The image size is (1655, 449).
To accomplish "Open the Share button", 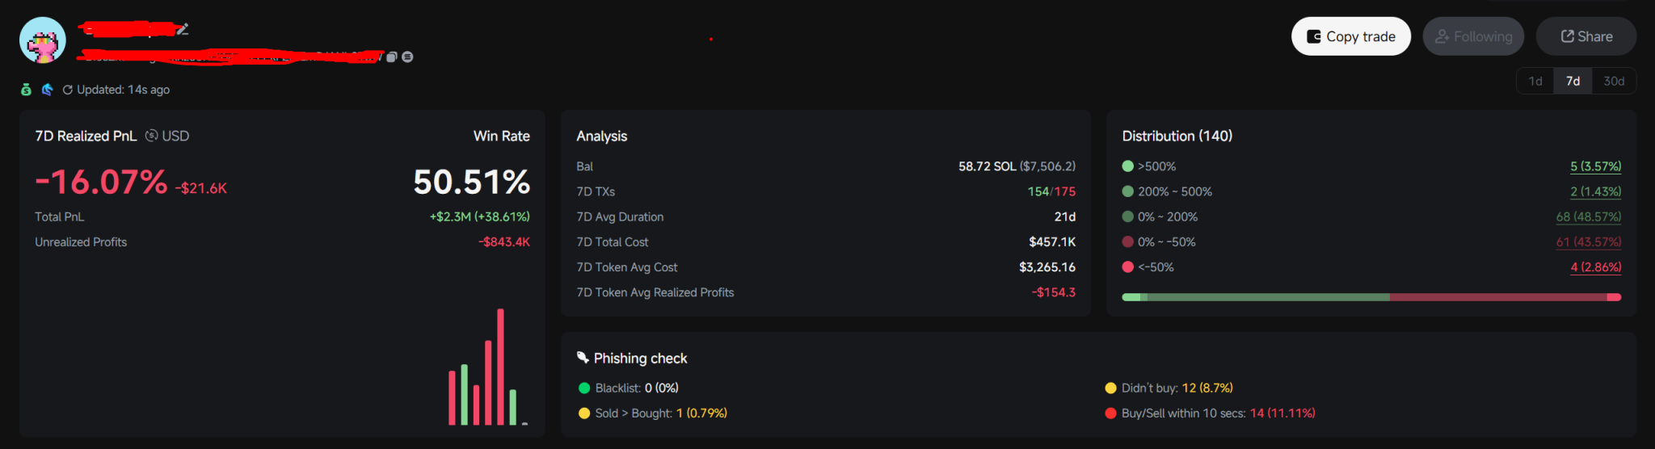I will 1586,36.
